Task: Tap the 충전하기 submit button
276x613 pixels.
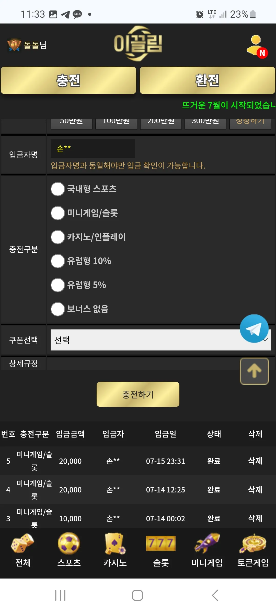Action: (x=138, y=394)
